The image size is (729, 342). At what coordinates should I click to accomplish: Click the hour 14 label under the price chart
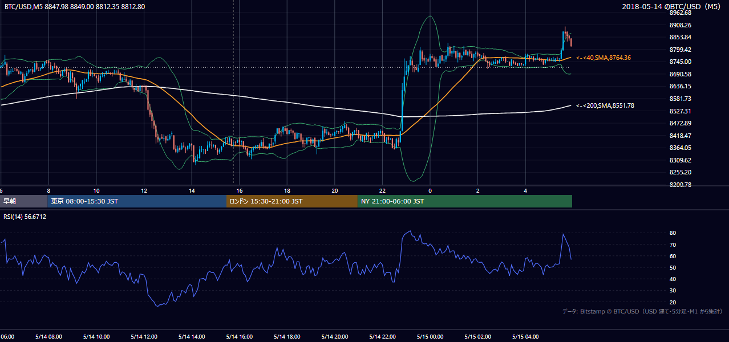tap(192, 191)
